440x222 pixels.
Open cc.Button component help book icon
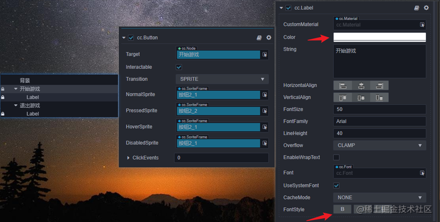click(259, 38)
